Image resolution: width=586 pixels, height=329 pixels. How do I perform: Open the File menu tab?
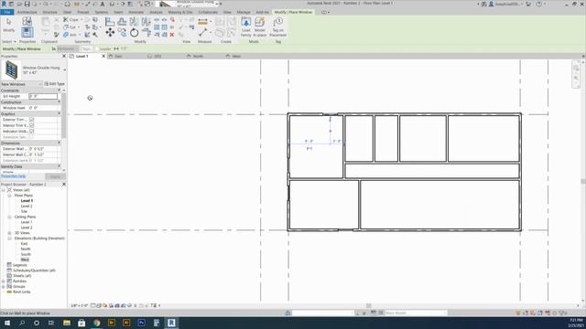point(7,12)
